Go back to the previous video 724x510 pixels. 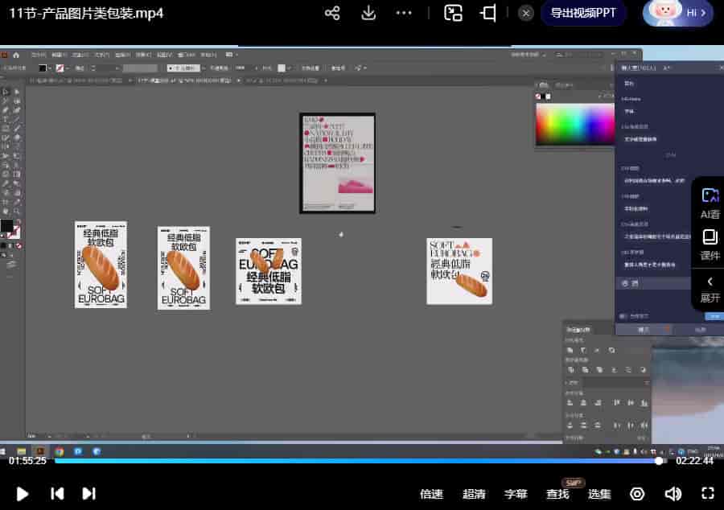(57, 493)
